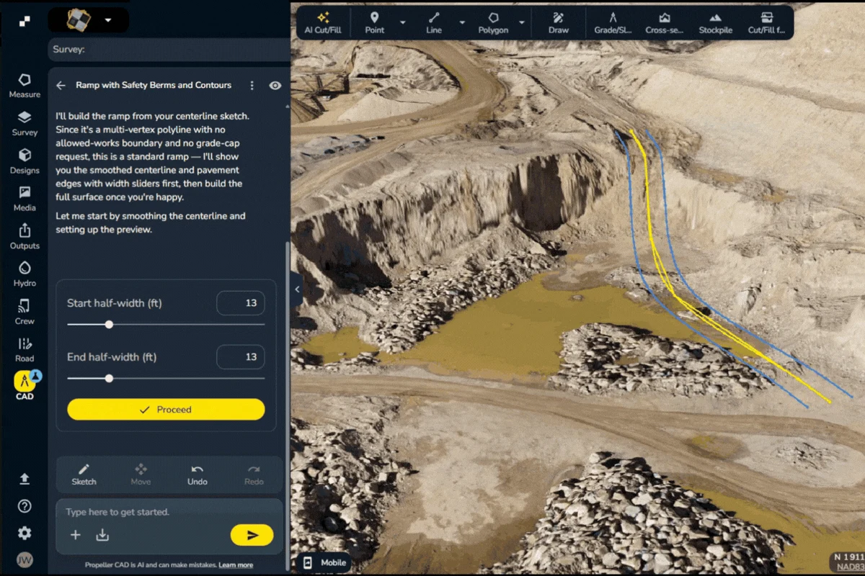Open the ramp three-dot options menu
The height and width of the screenshot is (576, 865).
click(252, 85)
